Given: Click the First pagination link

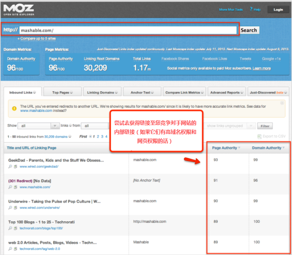Looking at the screenshot, I should [83, 137].
